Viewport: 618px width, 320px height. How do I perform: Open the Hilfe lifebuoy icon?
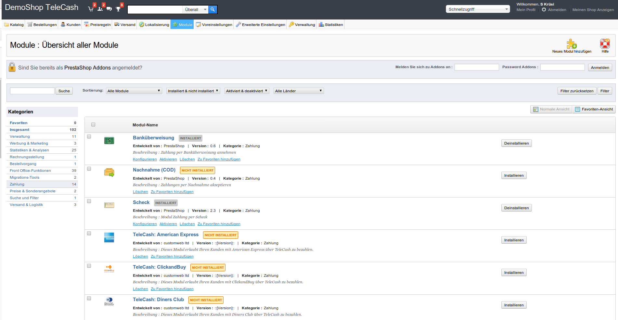[605, 44]
